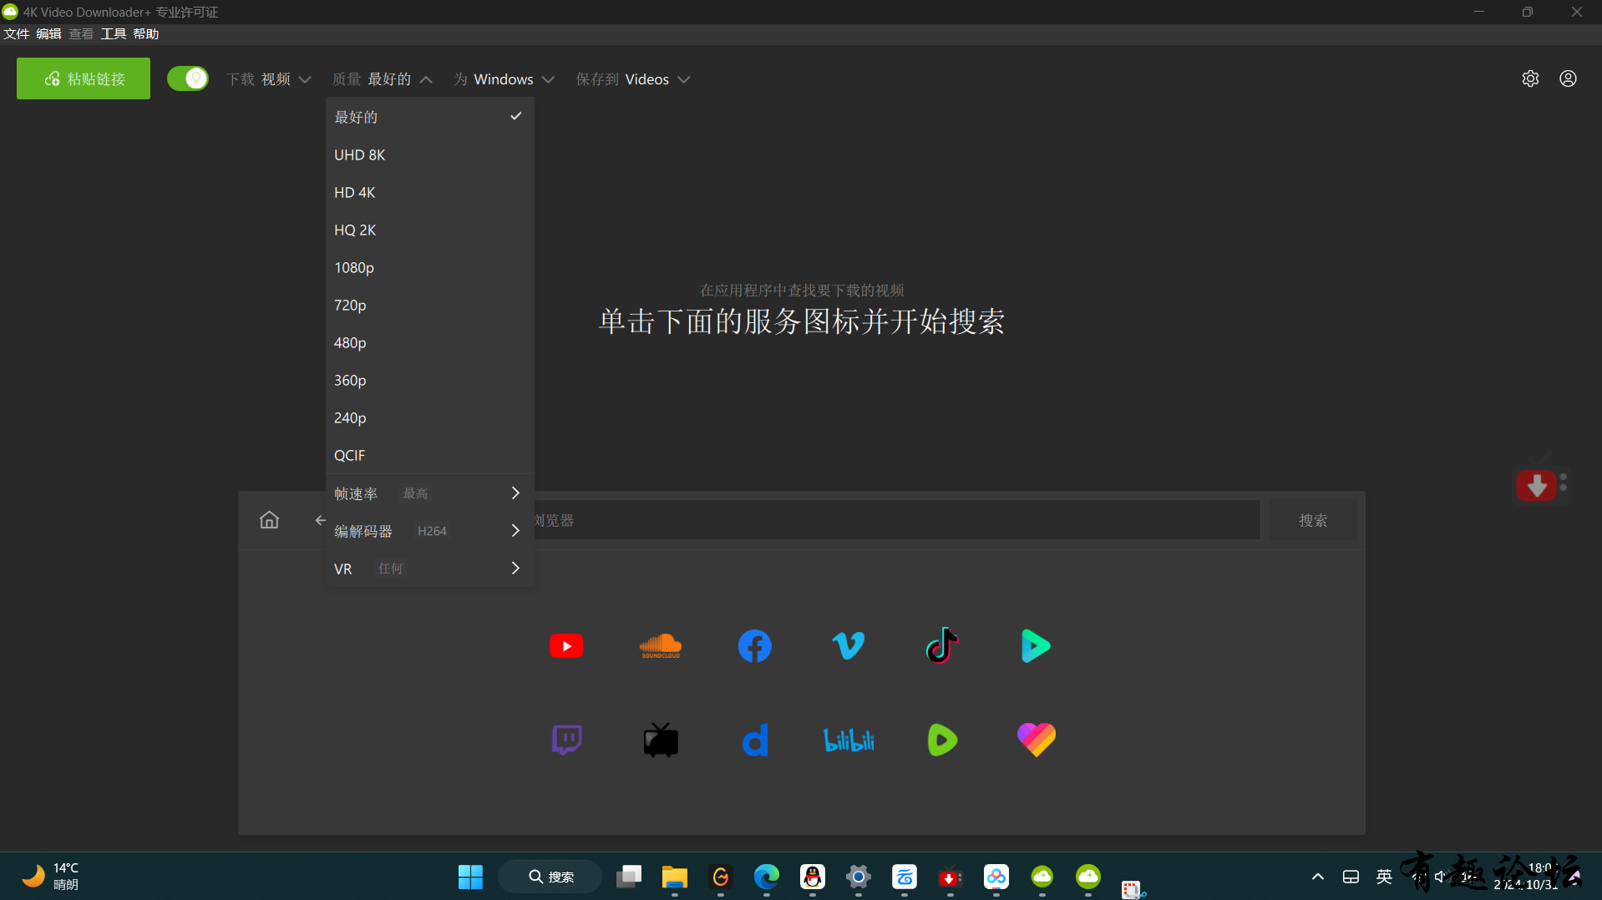
Task: Open the YouTube service icon
Action: tap(566, 645)
